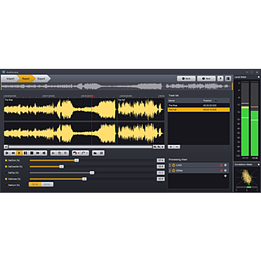Click the rewind transport button
This screenshot has height=261, width=261.
(x=13, y=153)
